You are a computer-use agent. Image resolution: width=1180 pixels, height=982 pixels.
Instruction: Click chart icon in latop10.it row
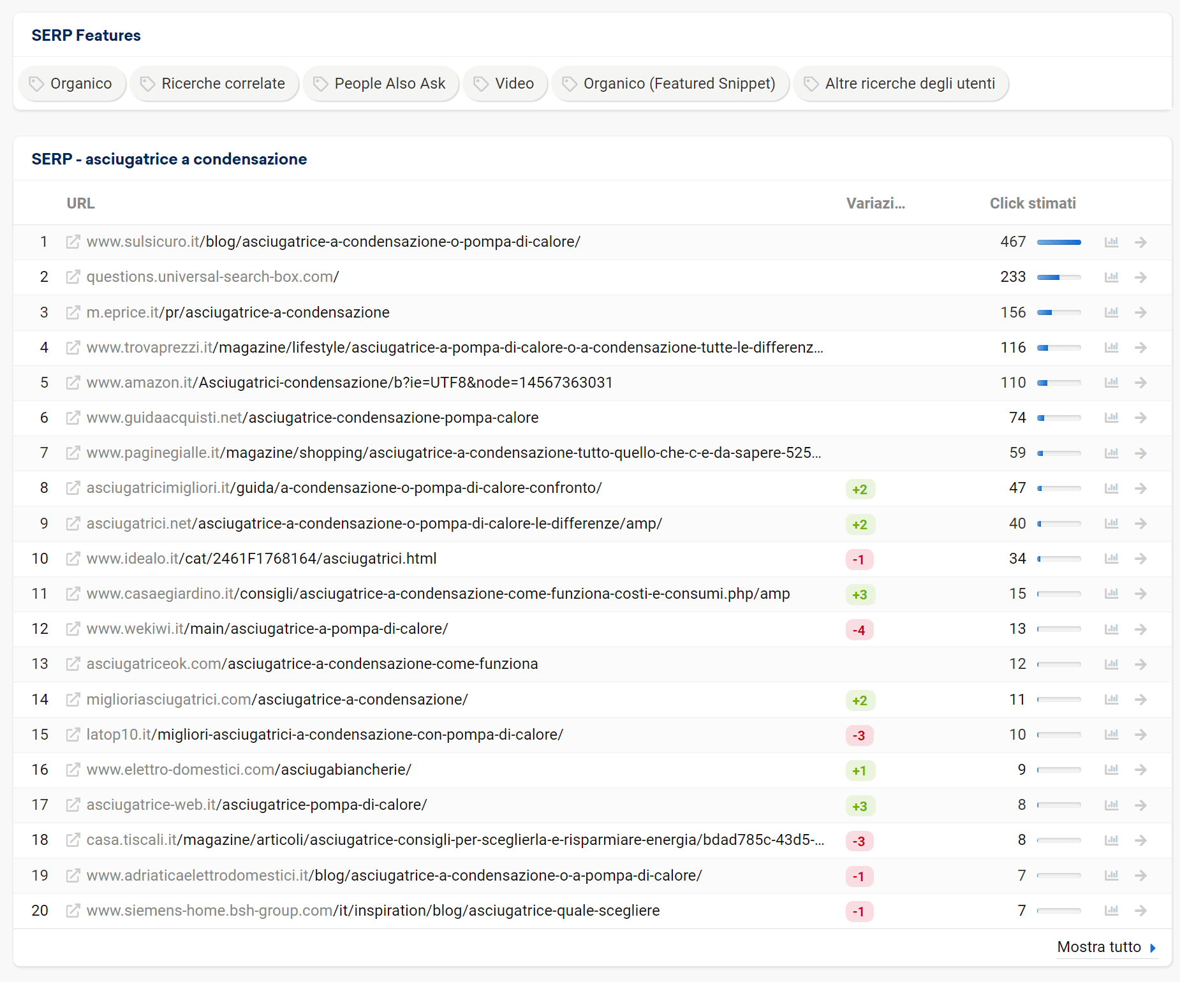[x=1112, y=735]
